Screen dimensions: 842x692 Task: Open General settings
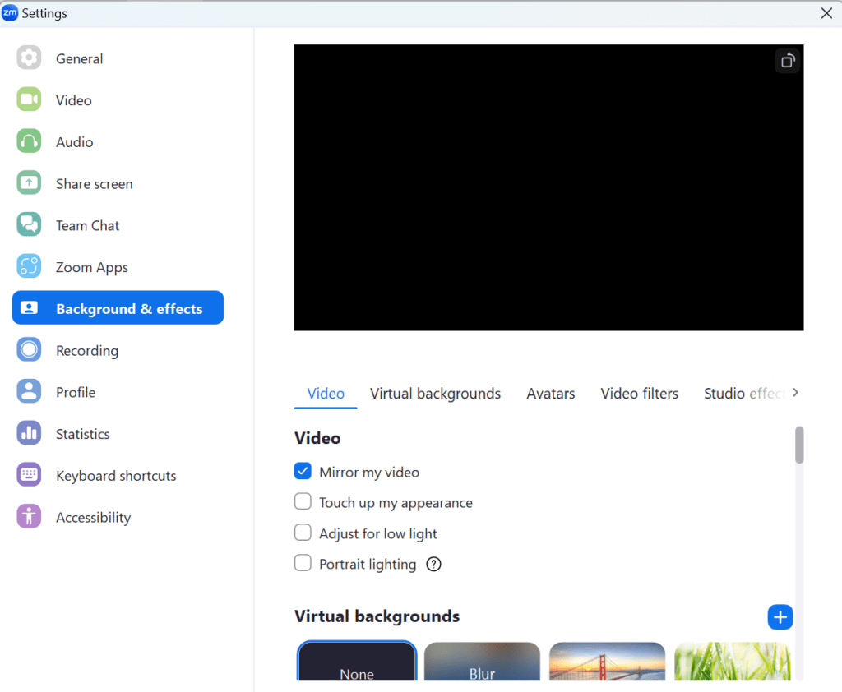(x=79, y=58)
